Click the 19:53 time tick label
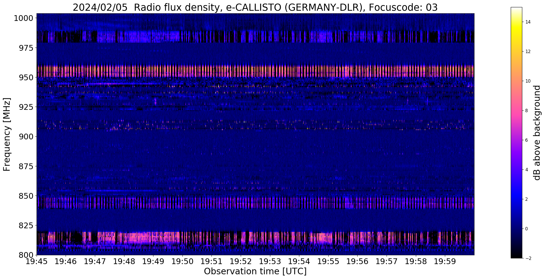 pyautogui.click(x=270, y=261)
